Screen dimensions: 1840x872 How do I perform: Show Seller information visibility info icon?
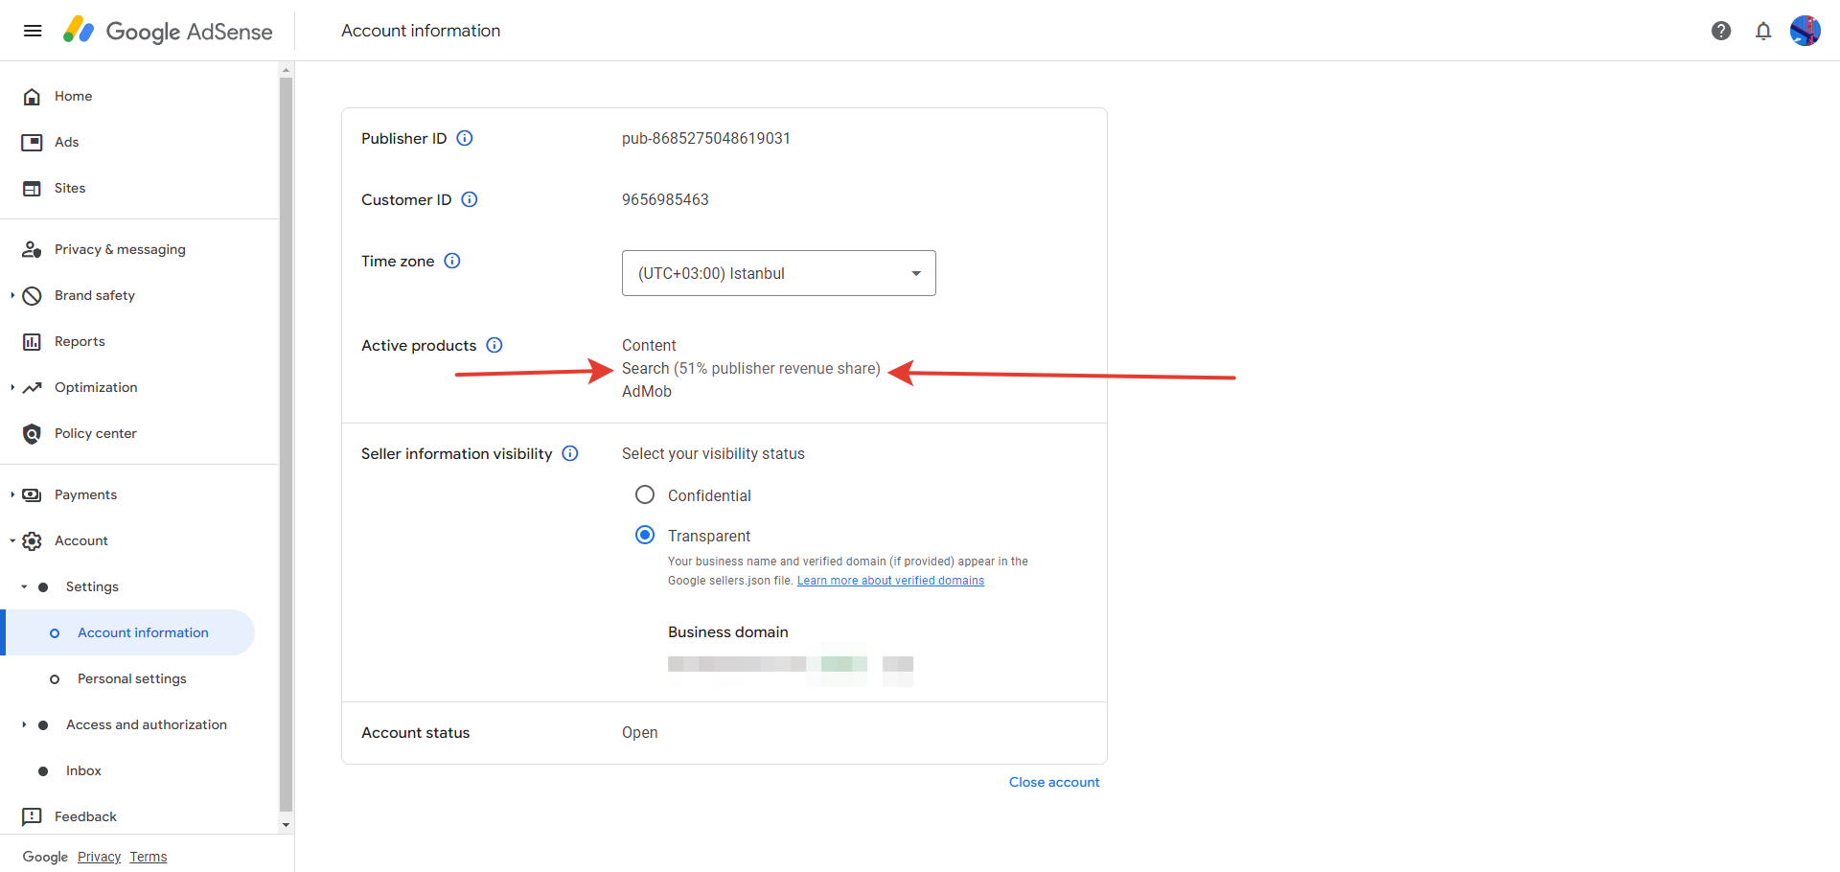pos(570,453)
